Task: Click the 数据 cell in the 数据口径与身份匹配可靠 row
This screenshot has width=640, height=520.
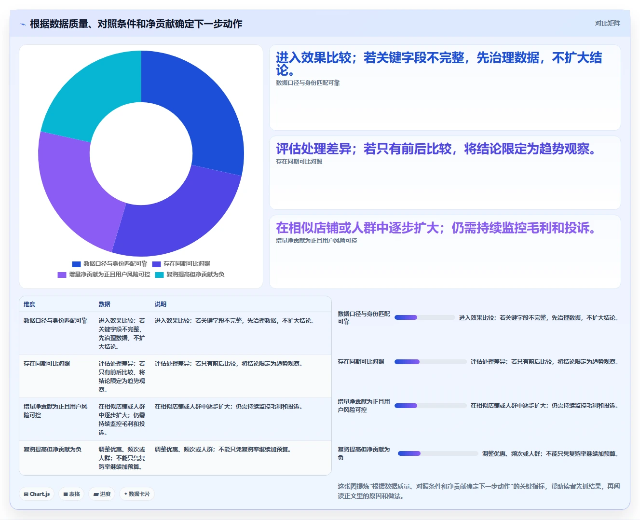Action: [122, 334]
